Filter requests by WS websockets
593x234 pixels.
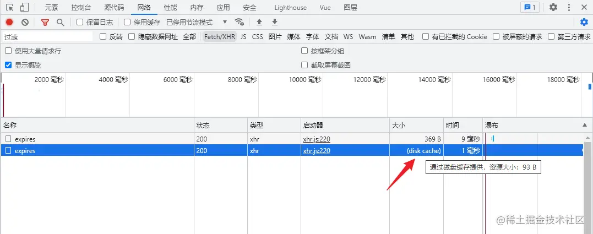coord(348,37)
